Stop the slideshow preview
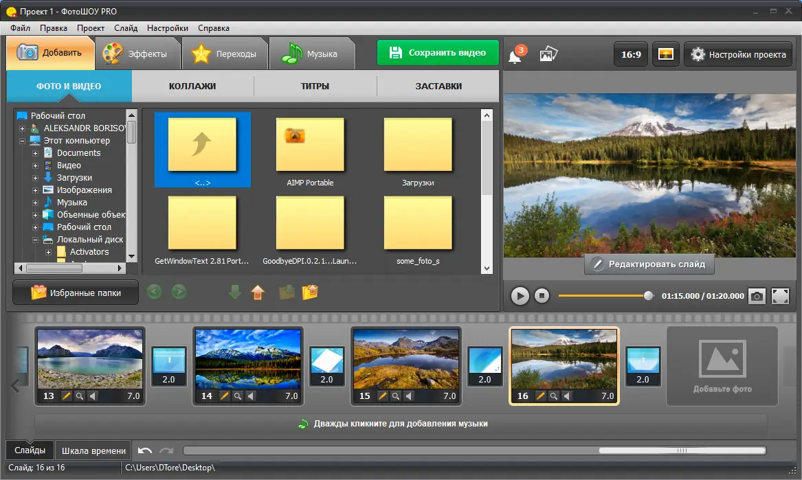Image resolution: width=802 pixels, height=480 pixels. pyautogui.click(x=542, y=296)
